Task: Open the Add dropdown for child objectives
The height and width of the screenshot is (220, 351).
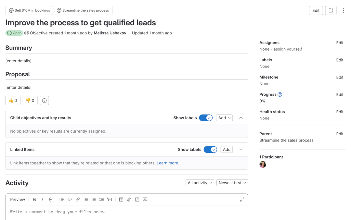Action: tap(224, 117)
